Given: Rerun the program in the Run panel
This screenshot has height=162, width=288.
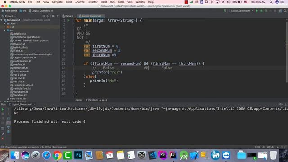Looking at the screenshot, I should pos(3,109).
